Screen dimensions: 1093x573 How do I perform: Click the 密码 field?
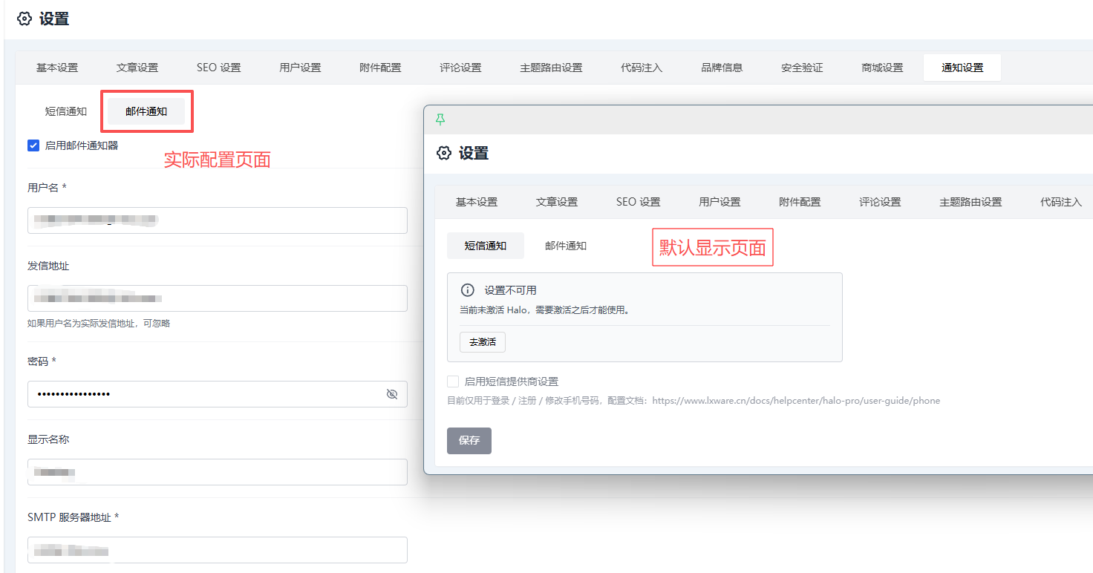[x=204, y=394]
